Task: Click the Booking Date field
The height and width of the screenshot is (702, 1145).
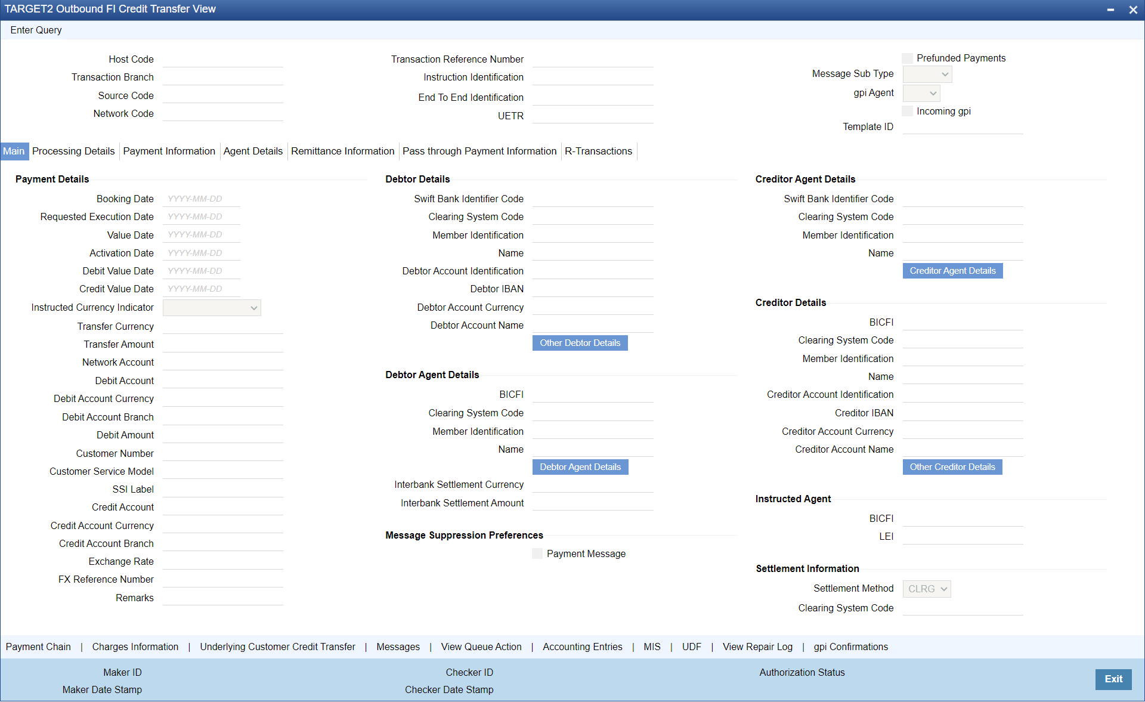Action: pos(202,199)
